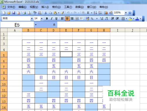Toggle Align Left
Image resolution: width=147 pixels, height=111 pixels.
62,19
